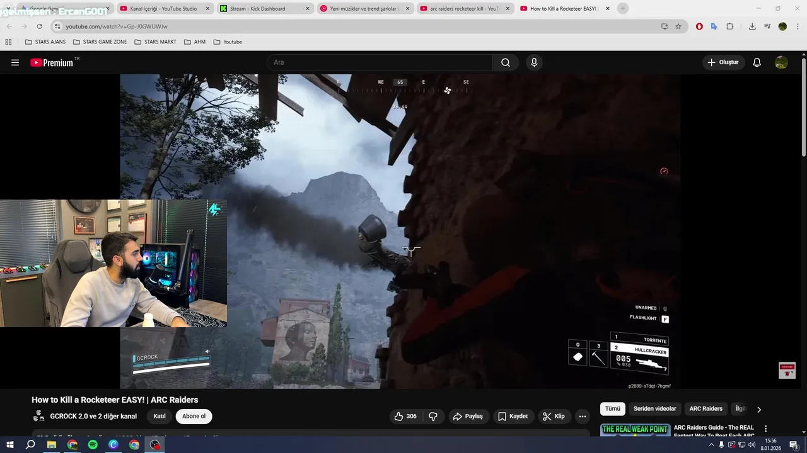Open media control icon in browser toolbar

(x=767, y=26)
